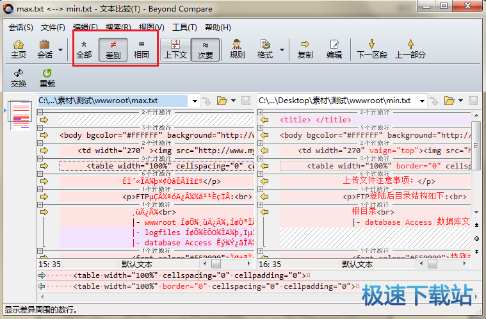This screenshot has height=319, width=486.
Task: Toggle 相同 to show matching lines
Action: [x=142, y=49]
